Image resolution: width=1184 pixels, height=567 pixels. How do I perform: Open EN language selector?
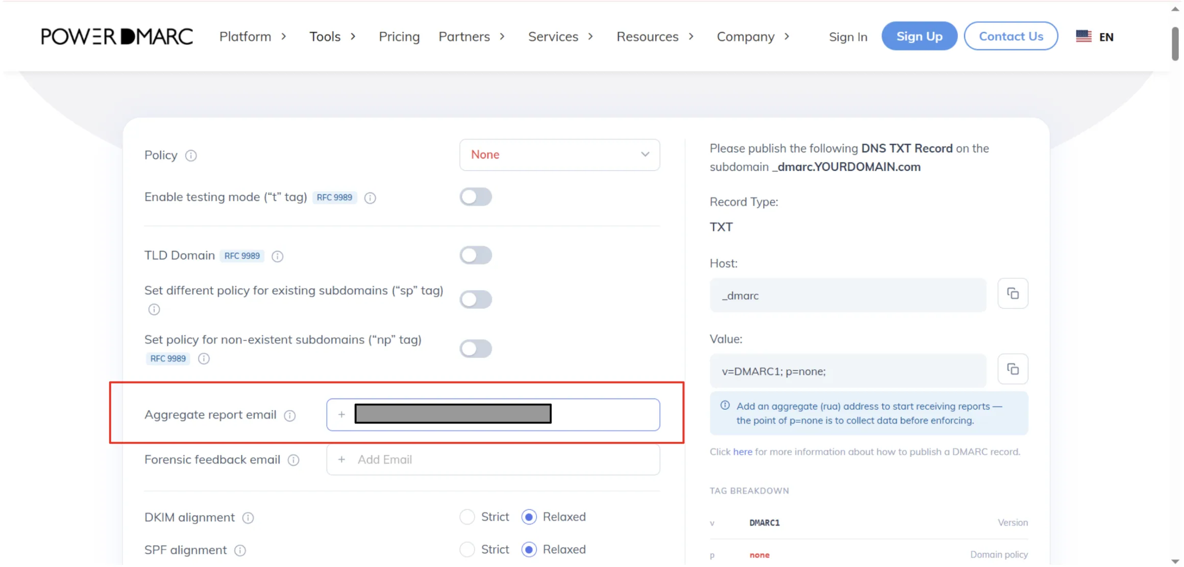[1106, 37]
